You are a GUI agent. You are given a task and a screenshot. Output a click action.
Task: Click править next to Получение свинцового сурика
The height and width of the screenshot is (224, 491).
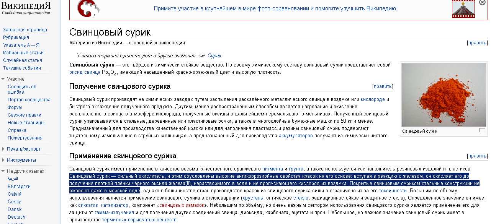pos(382,86)
